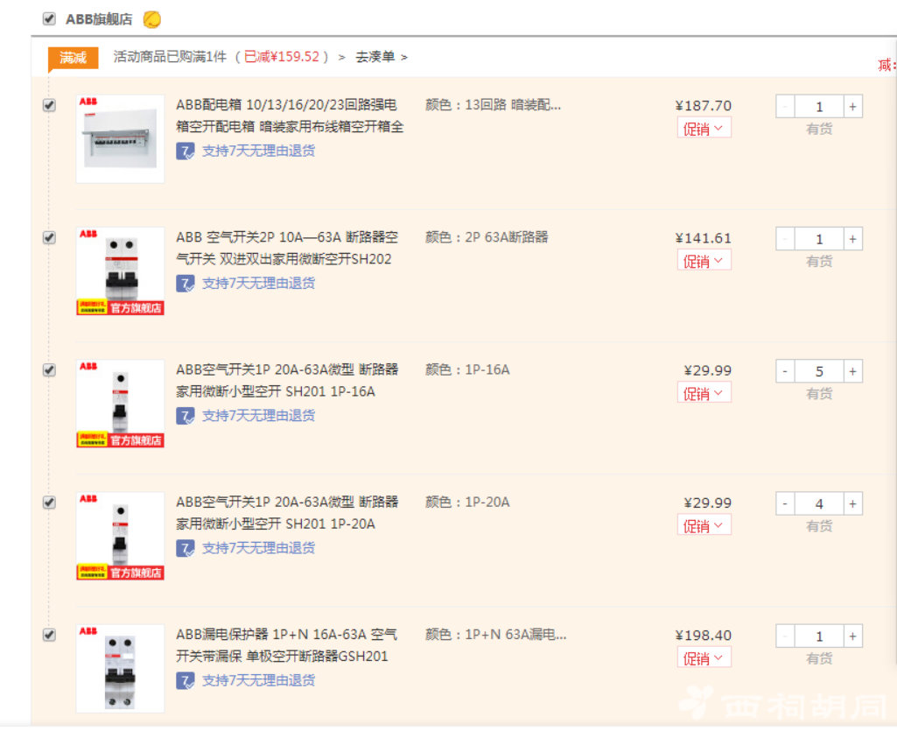Open the 去凑单 link
The image size is (897, 731).
click(382, 57)
